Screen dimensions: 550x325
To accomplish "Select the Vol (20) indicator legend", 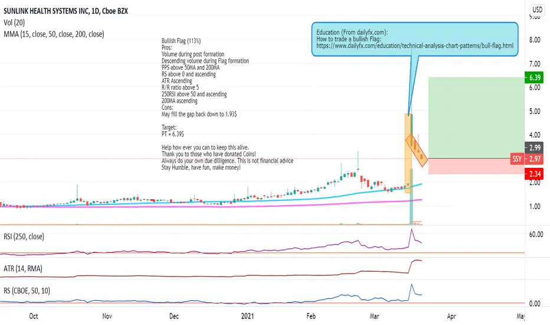I will [14, 23].
